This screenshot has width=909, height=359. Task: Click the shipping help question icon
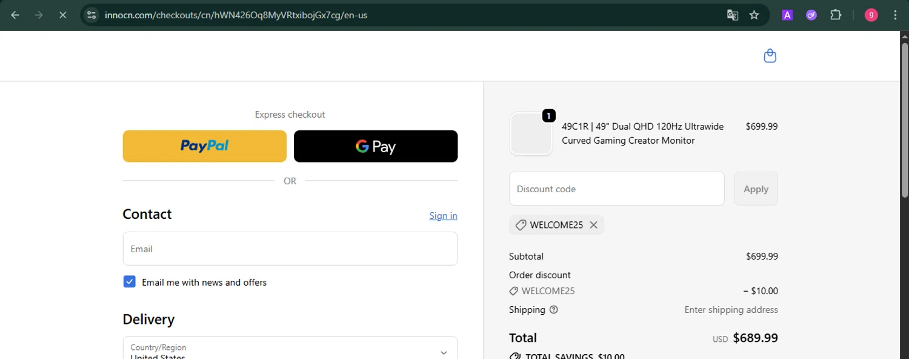553,310
